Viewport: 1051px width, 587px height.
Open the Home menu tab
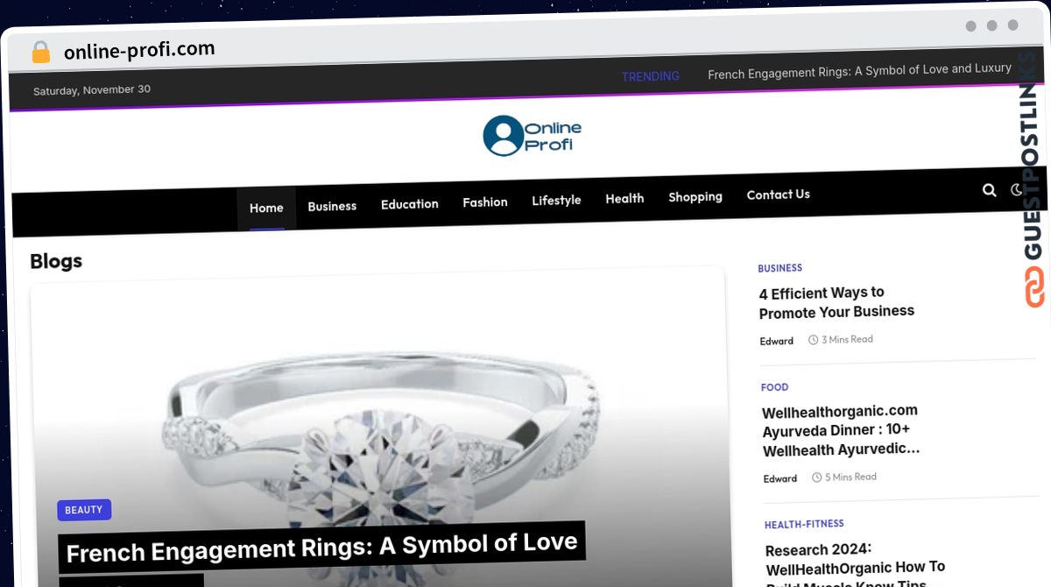(x=266, y=209)
